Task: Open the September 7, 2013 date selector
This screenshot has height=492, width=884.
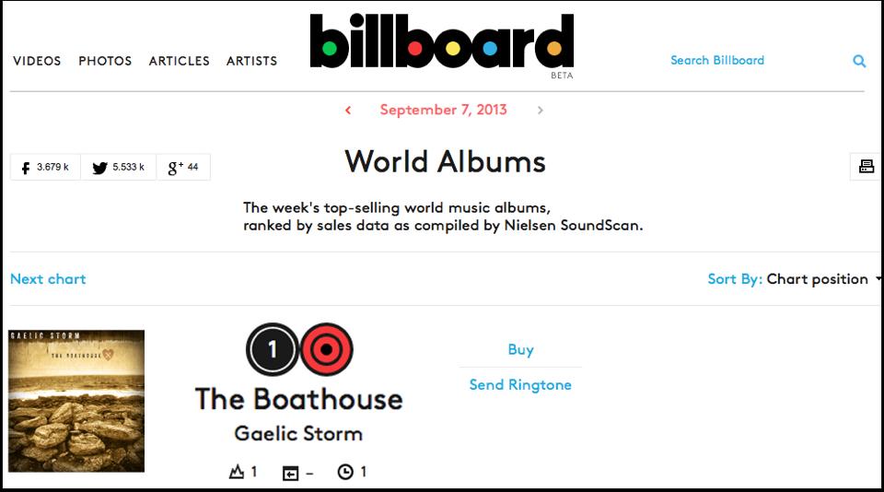Action: pos(443,110)
